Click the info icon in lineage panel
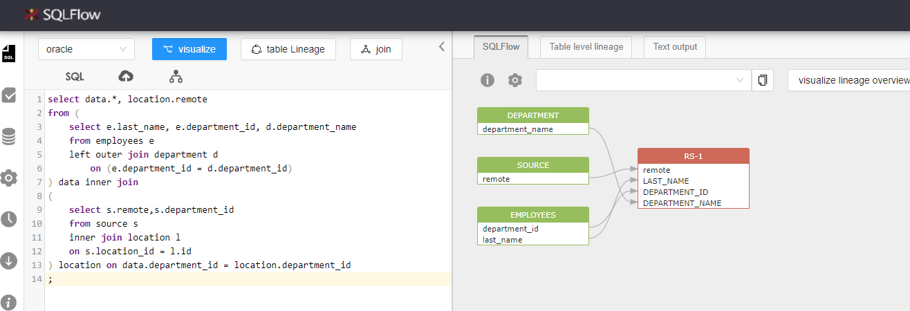Image resolution: width=910 pixels, height=311 pixels. (488, 80)
